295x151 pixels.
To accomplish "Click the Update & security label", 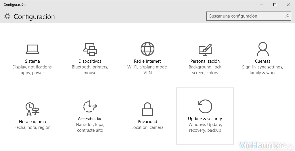I will [x=205, y=119].
